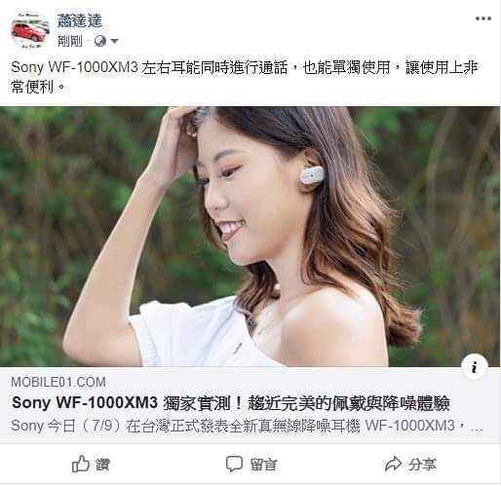Click the post caption text about 左右耳

(x=245, y=77)
